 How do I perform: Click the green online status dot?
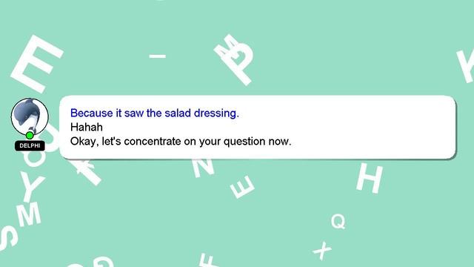[30, 135]
